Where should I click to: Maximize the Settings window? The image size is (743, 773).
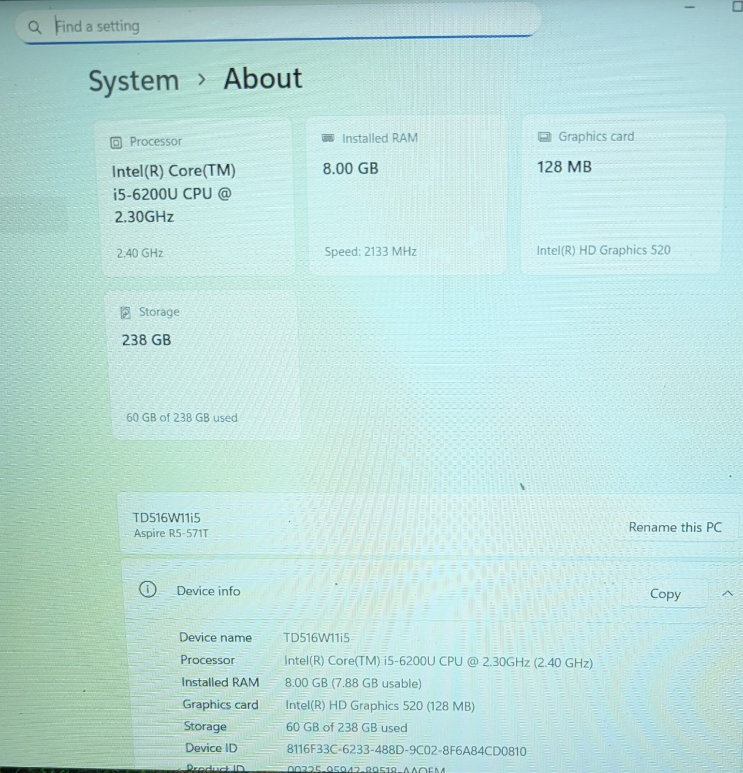737,6
